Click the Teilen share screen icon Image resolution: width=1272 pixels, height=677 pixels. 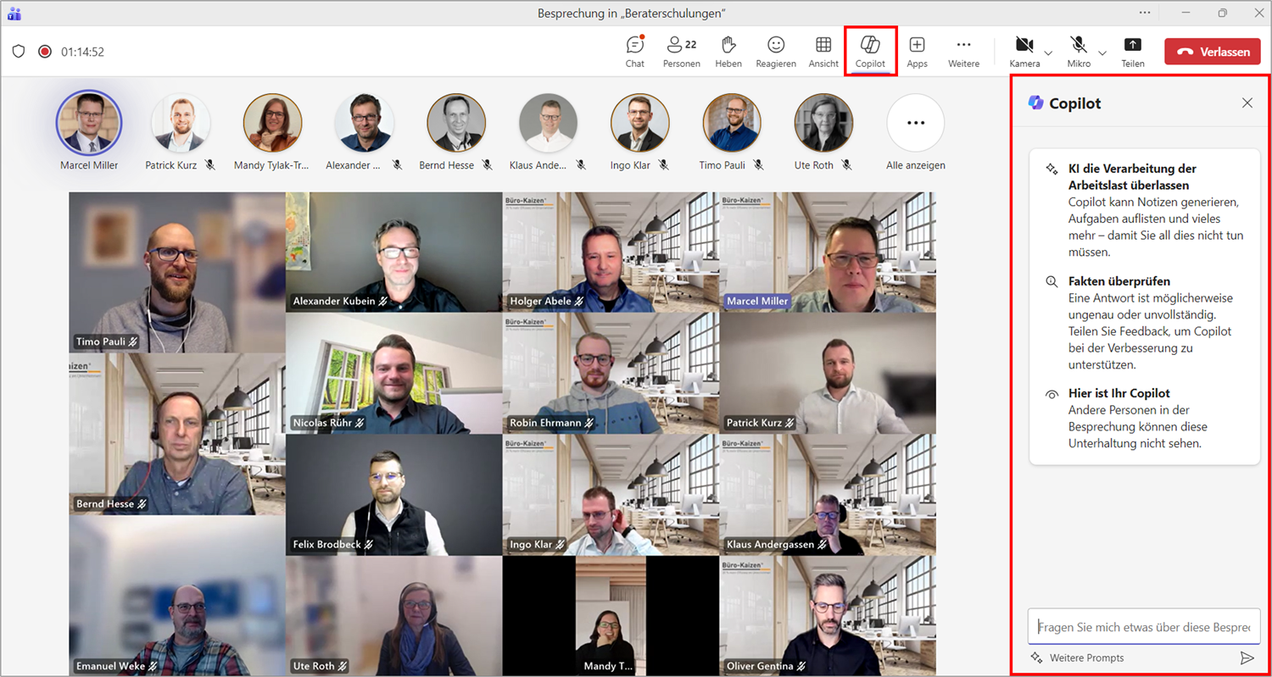[x=1132, y=51]
